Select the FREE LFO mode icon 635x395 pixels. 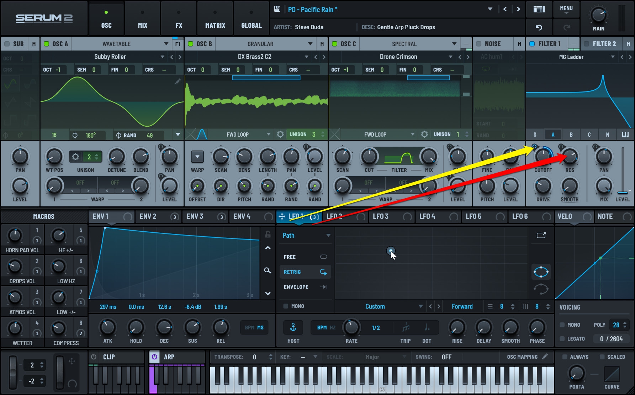point(323,257)
